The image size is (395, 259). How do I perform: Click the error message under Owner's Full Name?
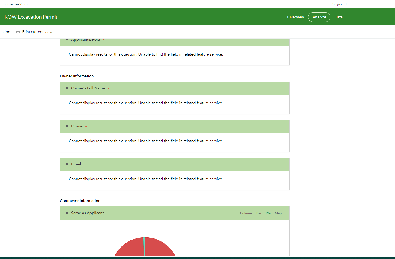click(146, 103)
